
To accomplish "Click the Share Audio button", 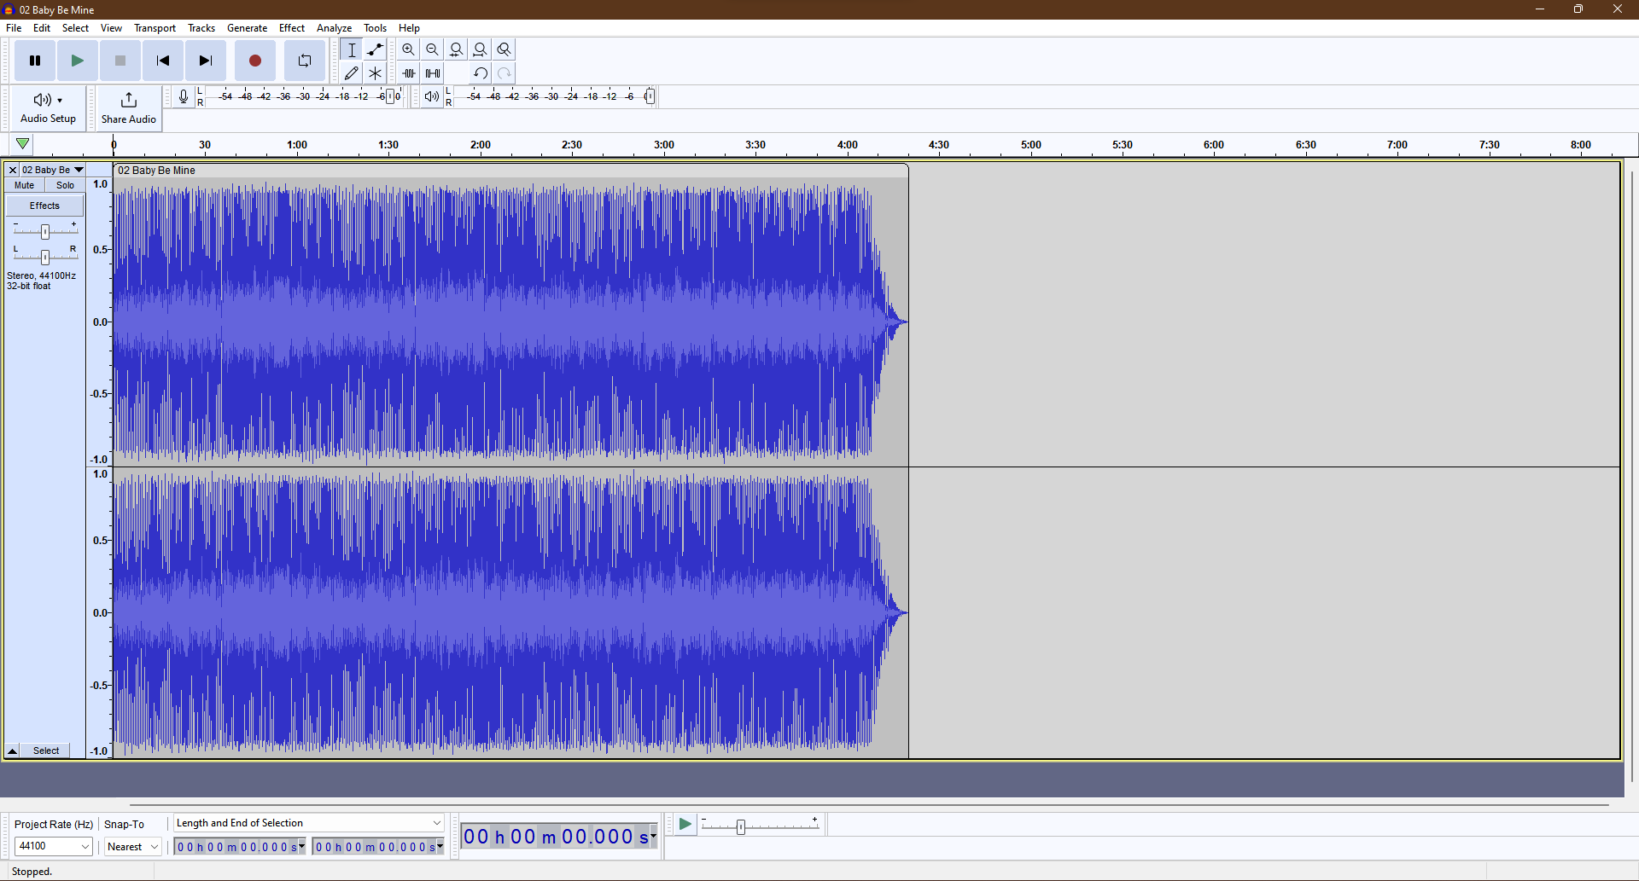I will 129,107.
